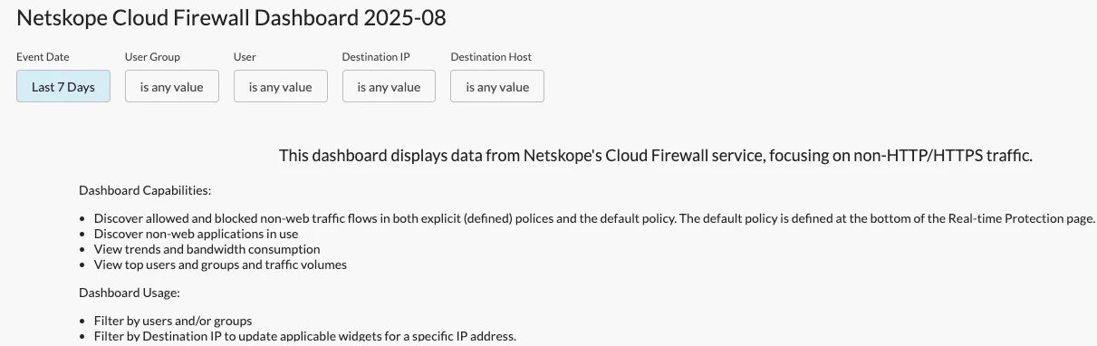Viewport: 1097px width, 346px height.
Task: Click the 'Destination IP' filter label
Action: (376, 57)
